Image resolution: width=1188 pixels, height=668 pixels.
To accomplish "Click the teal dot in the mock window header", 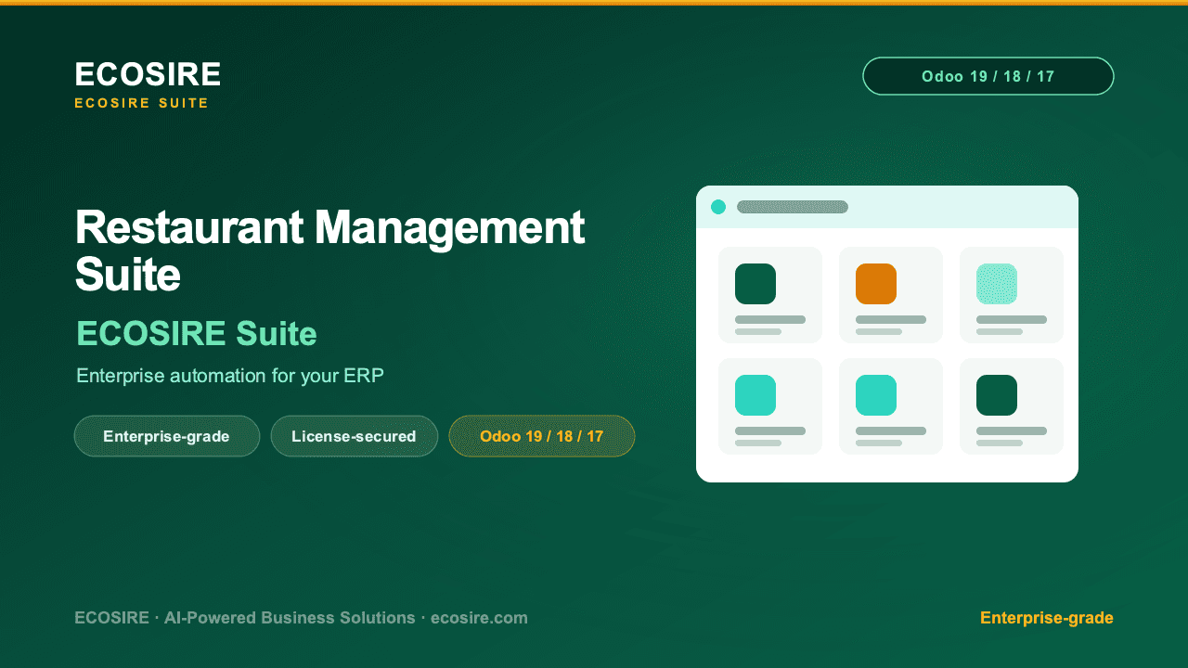I will 718,207.
